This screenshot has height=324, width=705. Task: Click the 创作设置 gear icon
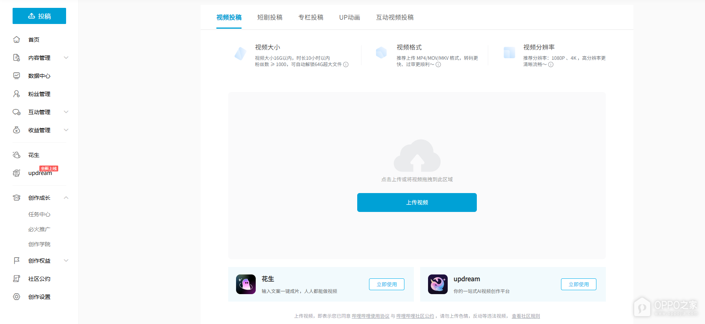point(17,296)
